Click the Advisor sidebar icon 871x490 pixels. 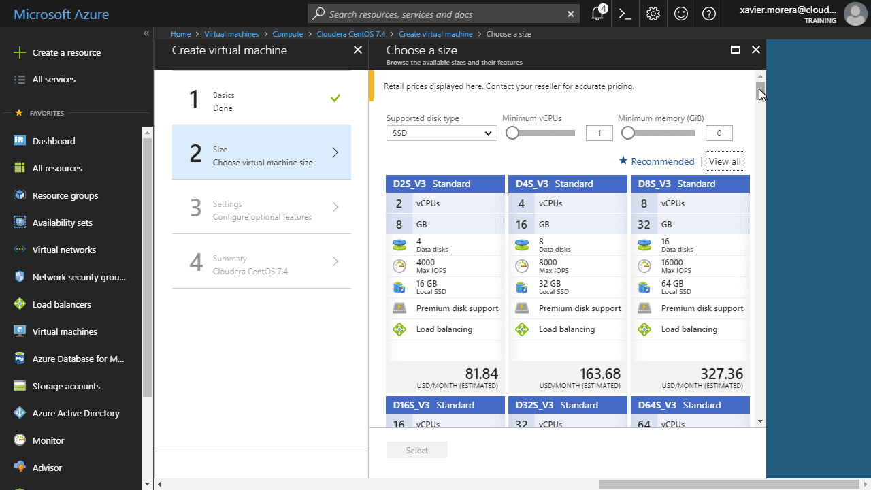coord(20,468)
